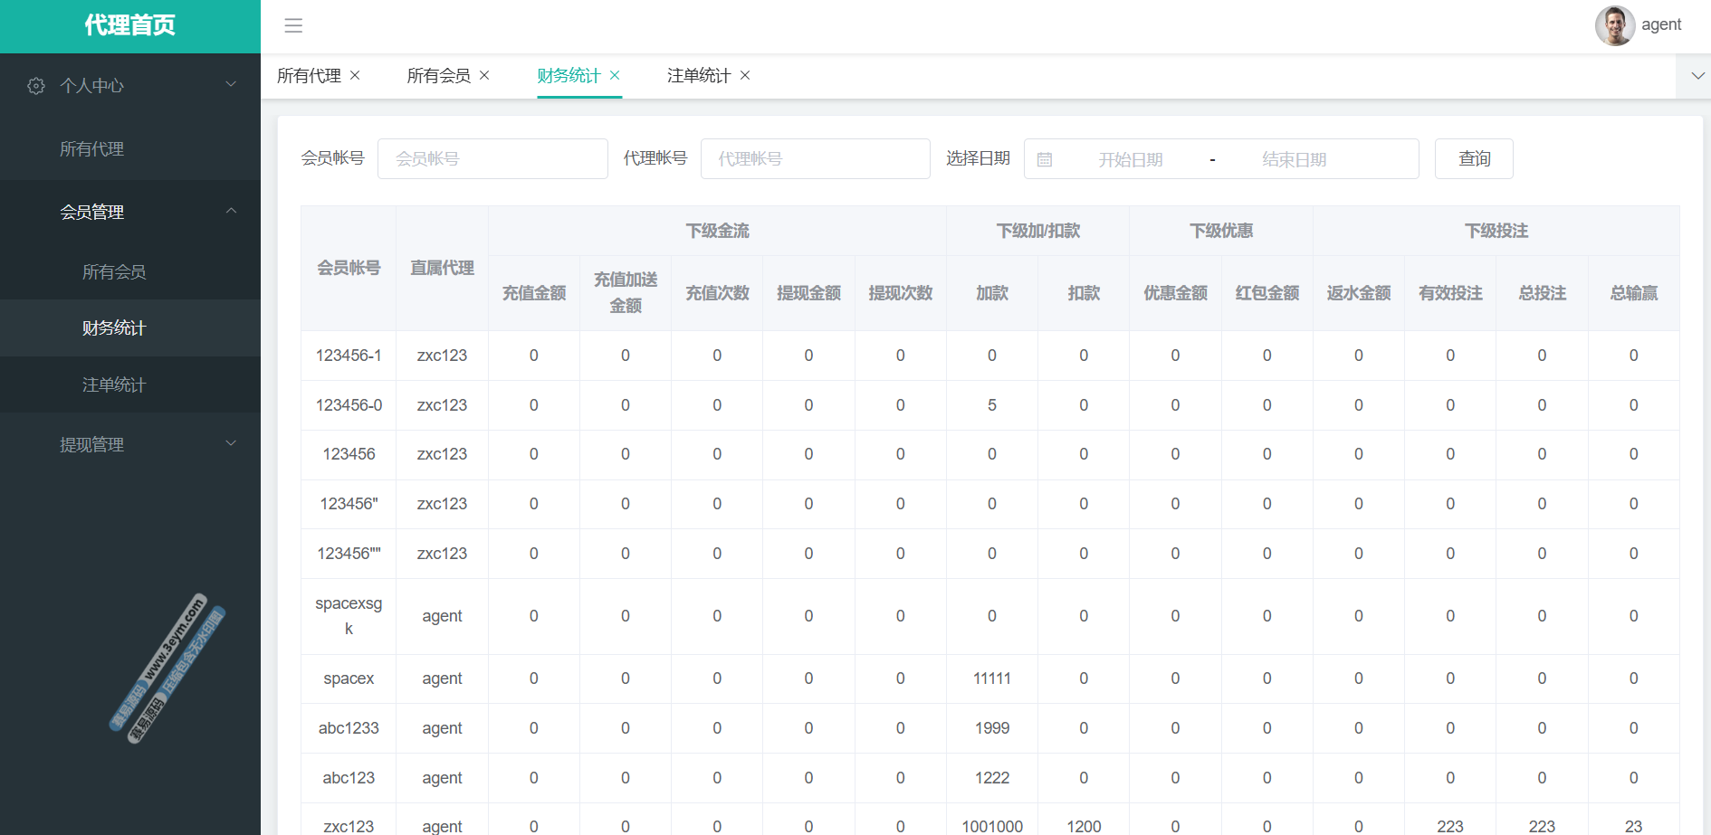Click the calendar icon in date picker
The image size is (1711, 835).
1045,160
